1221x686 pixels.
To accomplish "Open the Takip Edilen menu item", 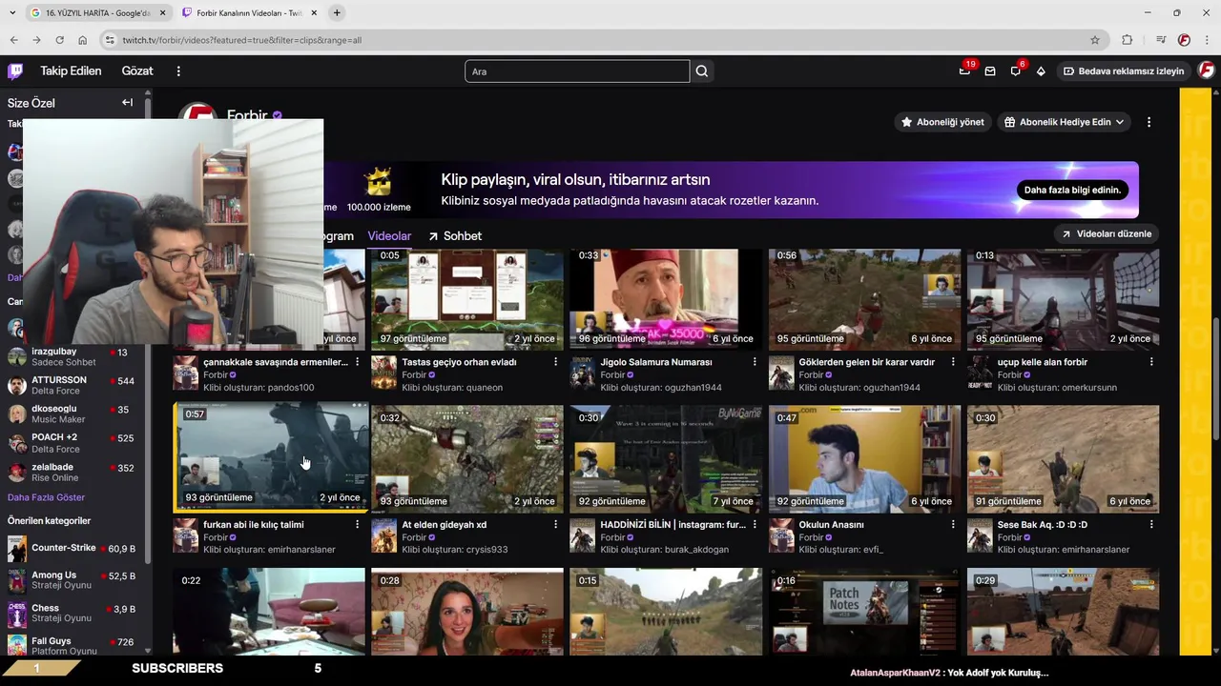I will [71, 71].
